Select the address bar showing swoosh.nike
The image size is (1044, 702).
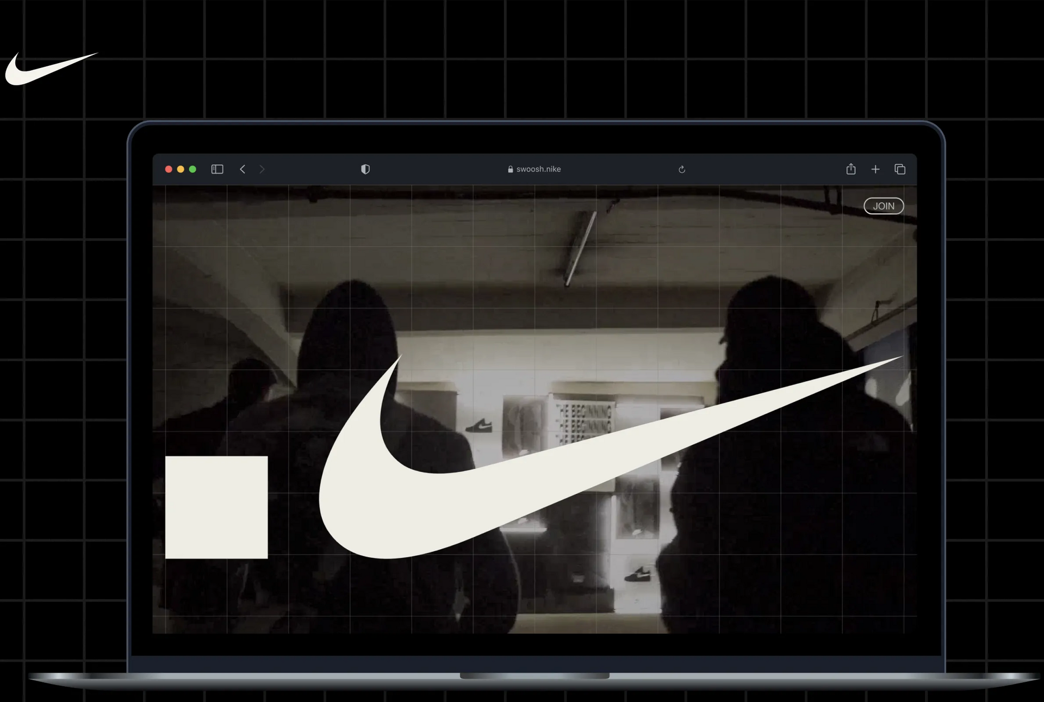tap(538, 169)
